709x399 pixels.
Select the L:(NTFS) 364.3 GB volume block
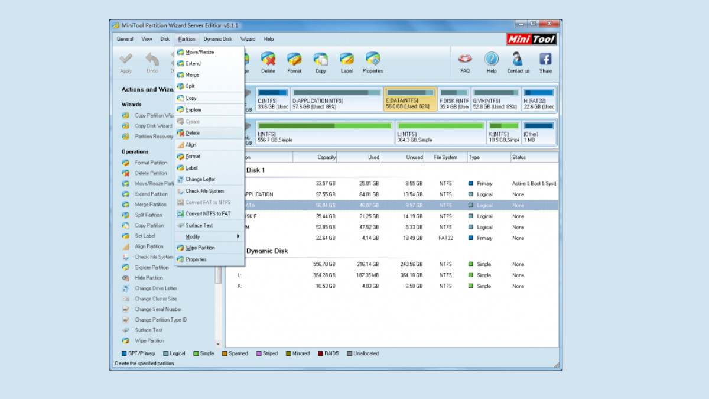pos(441,134)
